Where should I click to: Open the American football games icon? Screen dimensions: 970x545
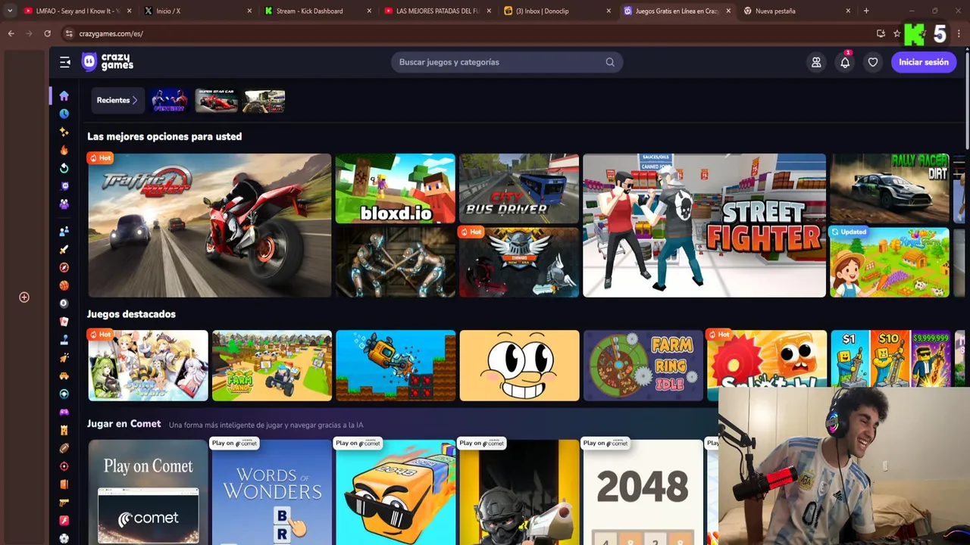(x=64, y=448)
